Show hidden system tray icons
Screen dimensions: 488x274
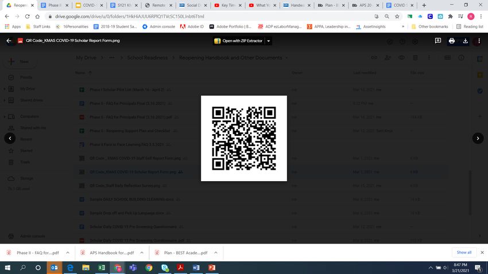431,268
